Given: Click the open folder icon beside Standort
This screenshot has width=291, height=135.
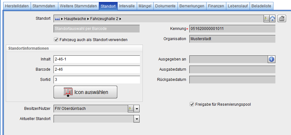Looking at the screenshot, I should [x=281, y=18].
